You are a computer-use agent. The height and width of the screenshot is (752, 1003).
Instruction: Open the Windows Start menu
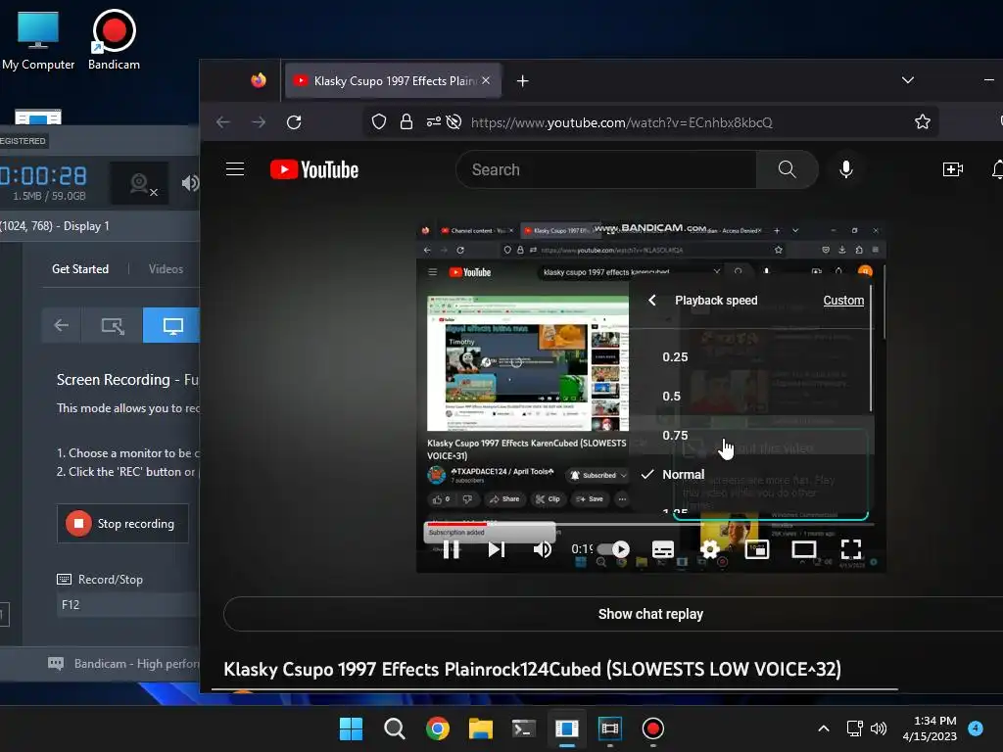point(351,728)
